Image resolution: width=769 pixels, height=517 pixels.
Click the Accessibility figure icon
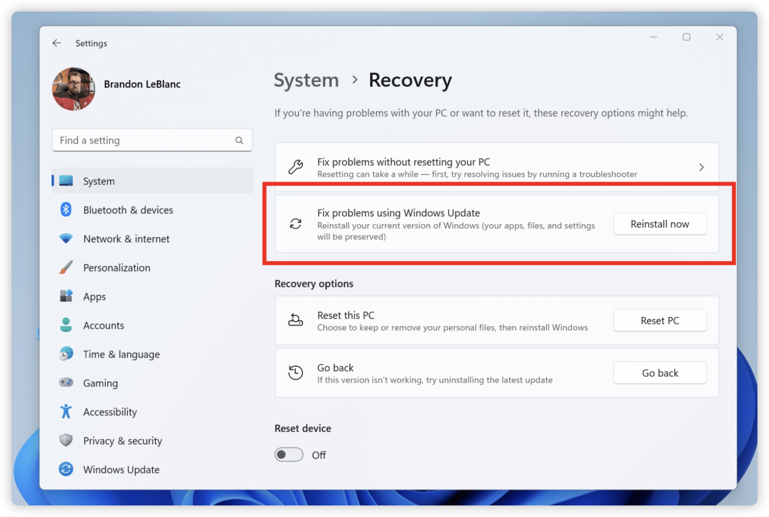click(66, 412)
